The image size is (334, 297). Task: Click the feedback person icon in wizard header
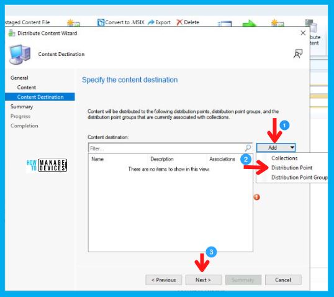click(x=298, y=53)
